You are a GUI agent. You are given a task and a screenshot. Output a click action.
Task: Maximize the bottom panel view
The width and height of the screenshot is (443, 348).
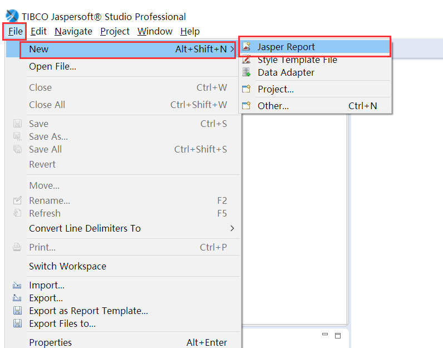(x=338, y=336)
